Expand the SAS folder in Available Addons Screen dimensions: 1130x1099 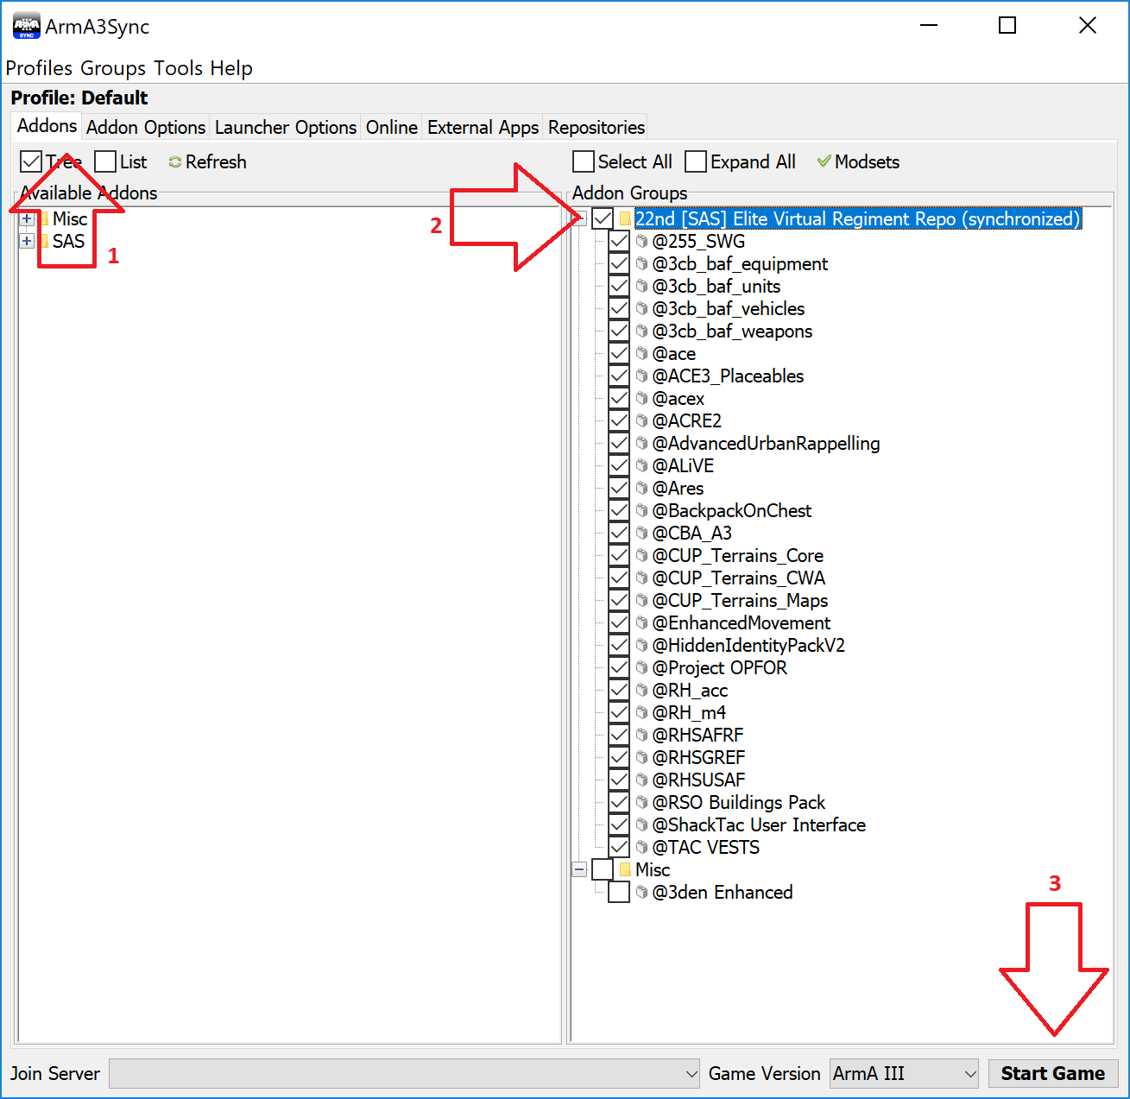click(27, 241)
